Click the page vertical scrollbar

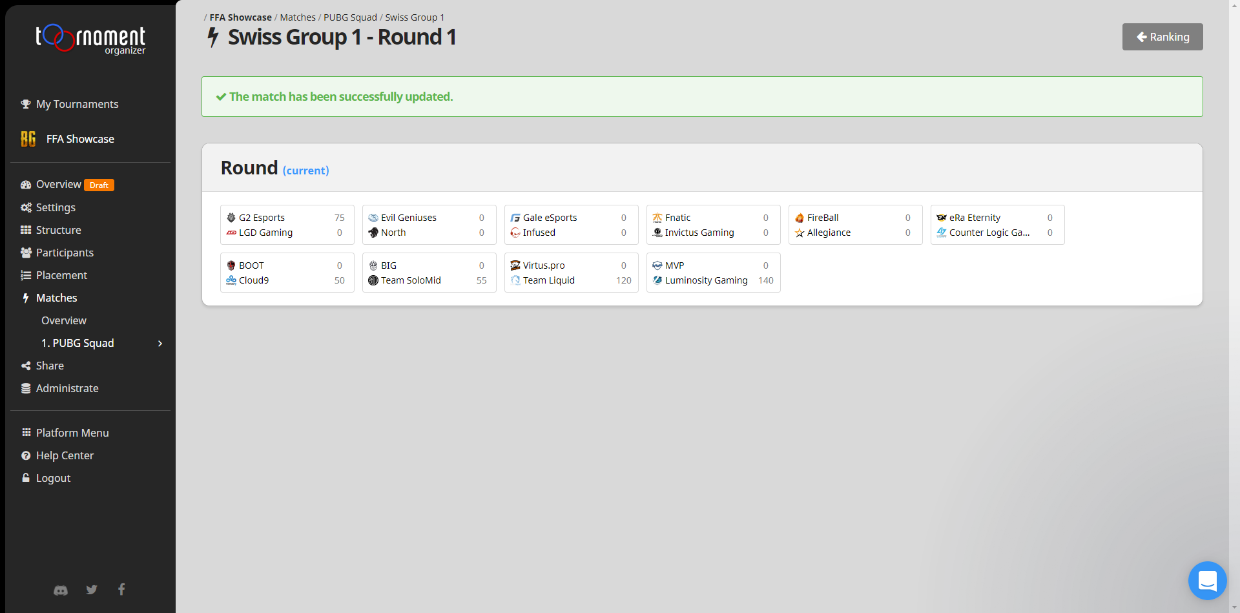[x=1234, y=306]
